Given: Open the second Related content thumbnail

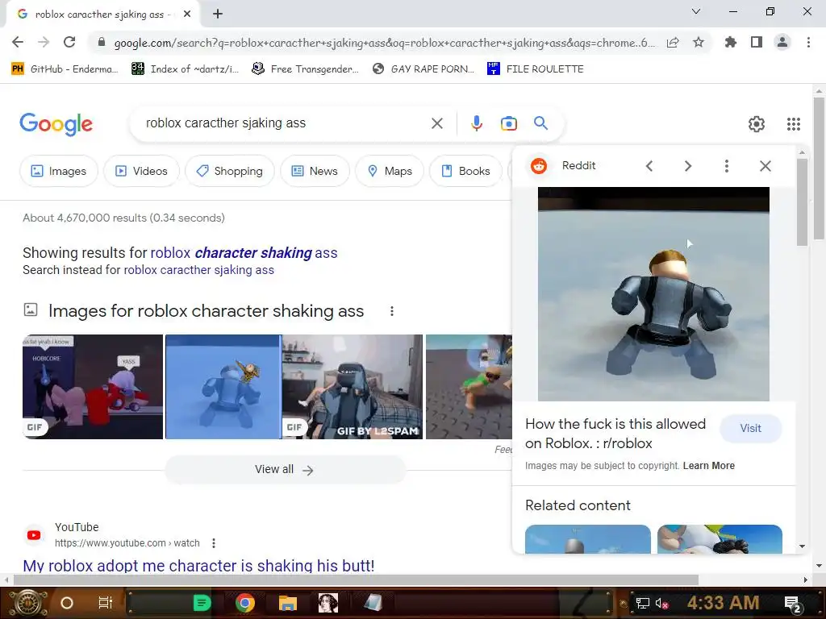Looking at the screenshot, I should [x=720, y=539].
